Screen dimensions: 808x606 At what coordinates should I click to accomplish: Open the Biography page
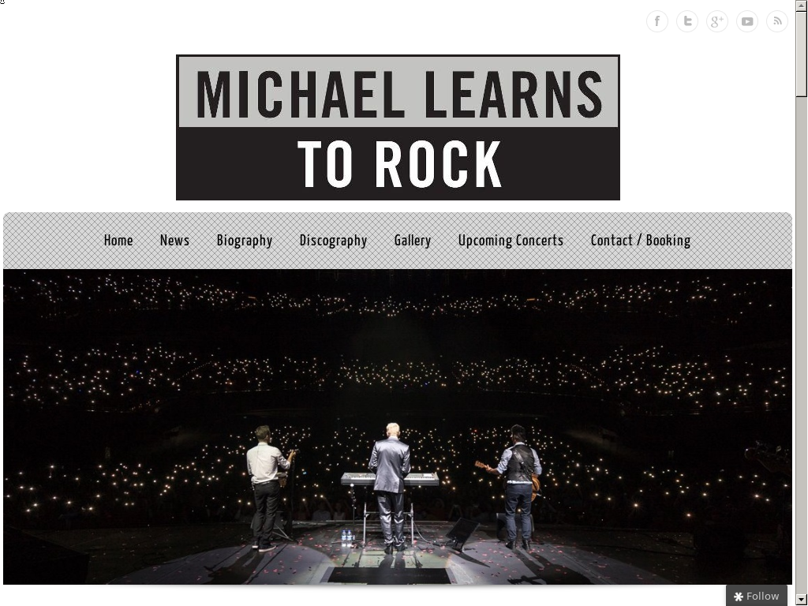245,241
